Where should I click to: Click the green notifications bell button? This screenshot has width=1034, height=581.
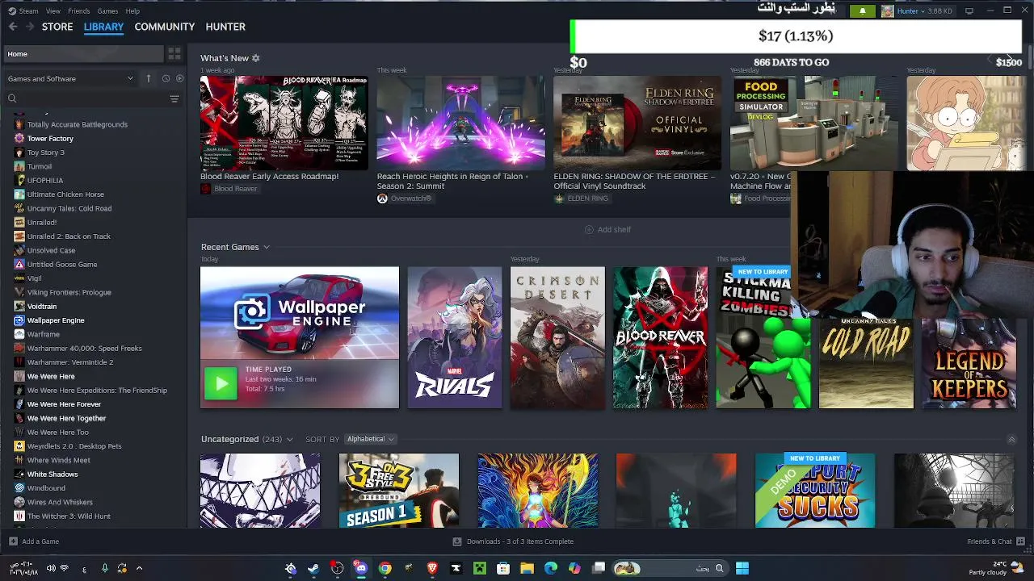(x=862, y=10)
